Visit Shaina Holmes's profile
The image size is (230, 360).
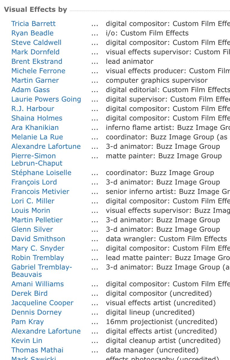click(37, 118)
